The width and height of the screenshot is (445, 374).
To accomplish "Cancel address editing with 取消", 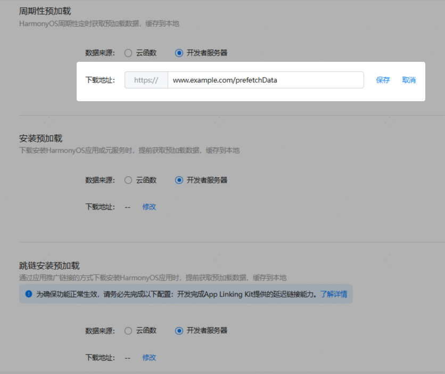I will point(409,80).
